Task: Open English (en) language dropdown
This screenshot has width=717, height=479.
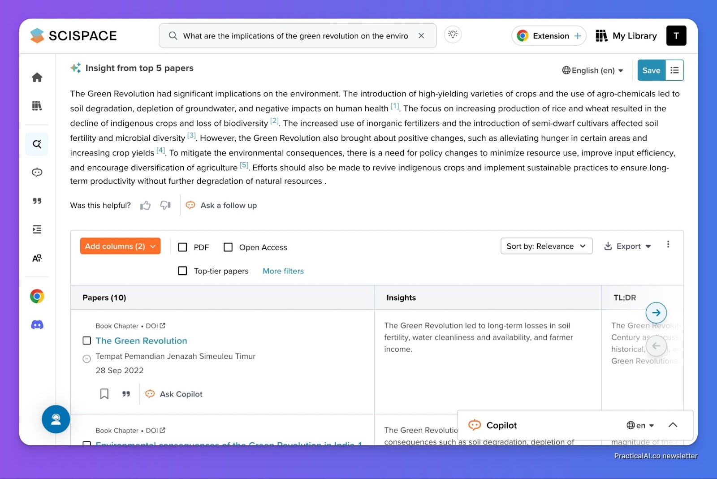Action: point(592,70)
